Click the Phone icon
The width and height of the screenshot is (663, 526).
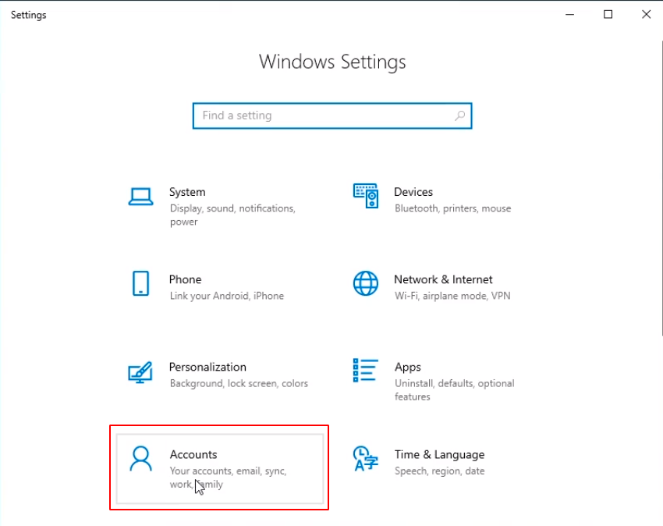click(x=140, y=283)
